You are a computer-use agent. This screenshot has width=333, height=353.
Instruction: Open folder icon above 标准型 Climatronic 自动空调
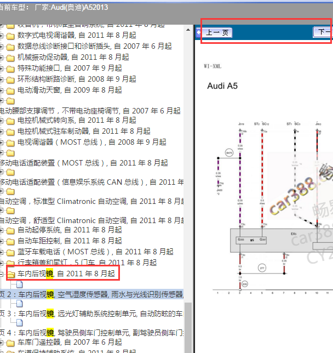[x=10, y=192]
